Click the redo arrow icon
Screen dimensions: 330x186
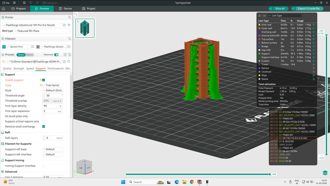point(38,3)
